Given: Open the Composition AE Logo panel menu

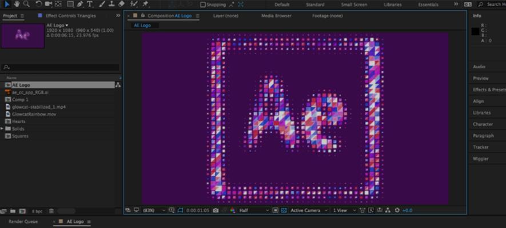Looking at the screenshot, I should point(197,16).
